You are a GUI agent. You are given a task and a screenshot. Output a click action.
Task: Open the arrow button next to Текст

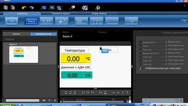(x=166, y=46)
